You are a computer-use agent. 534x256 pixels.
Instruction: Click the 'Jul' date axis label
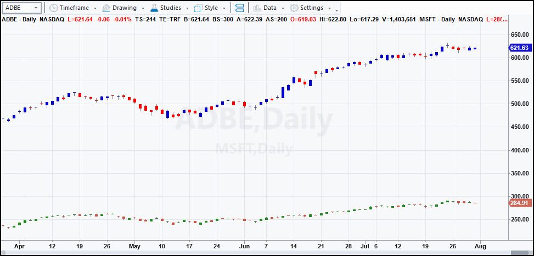tap(364, 246)
